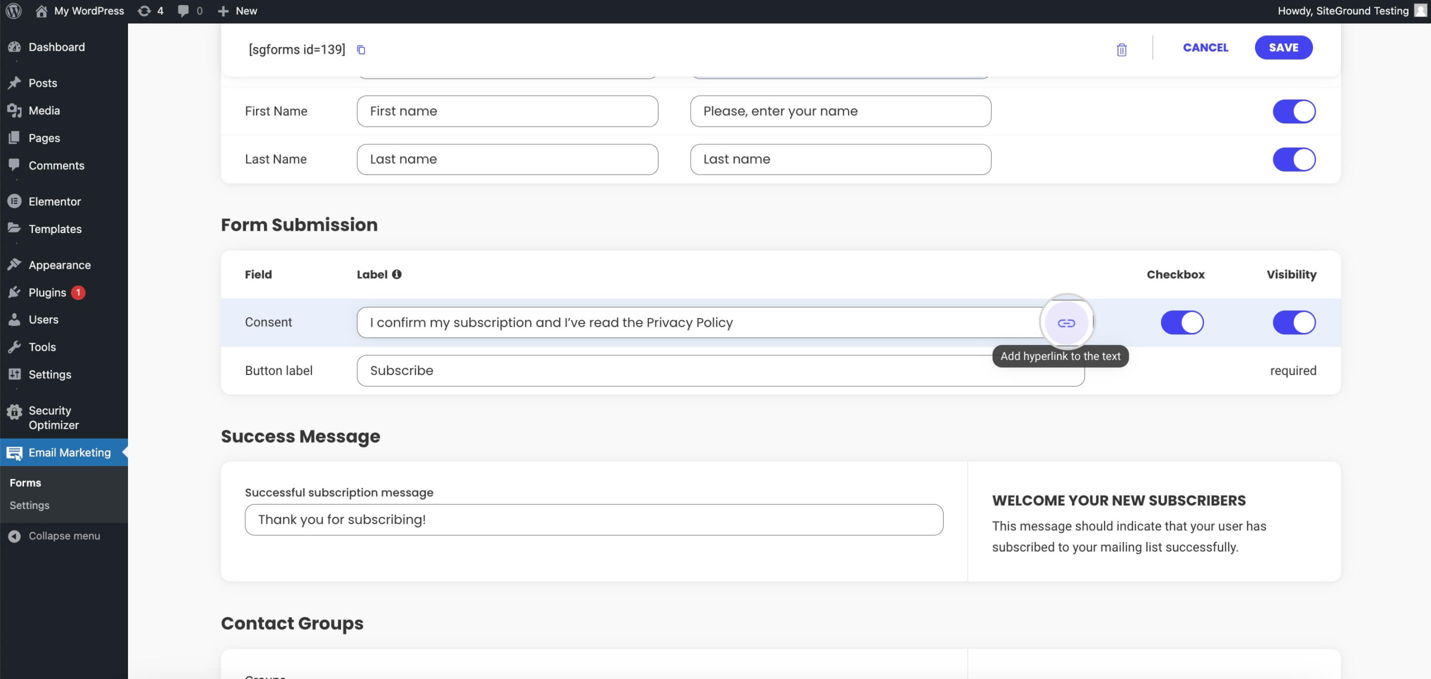The width and height of the screenshot is (1431, 679).
Task: Toggle the Consent field visibility switch
Action: (1294, 322)
